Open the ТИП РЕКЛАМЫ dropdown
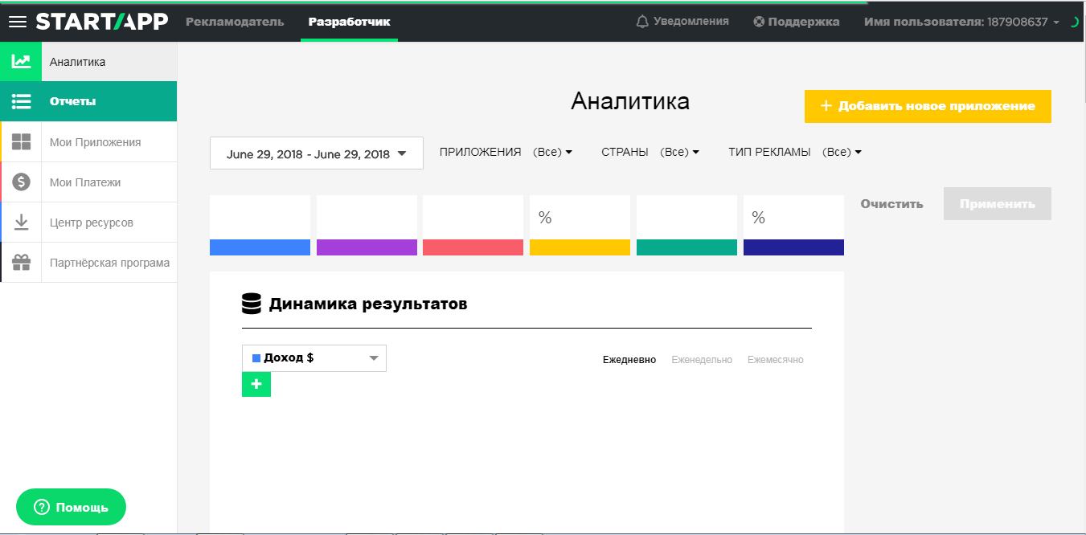 pos(841,151)
